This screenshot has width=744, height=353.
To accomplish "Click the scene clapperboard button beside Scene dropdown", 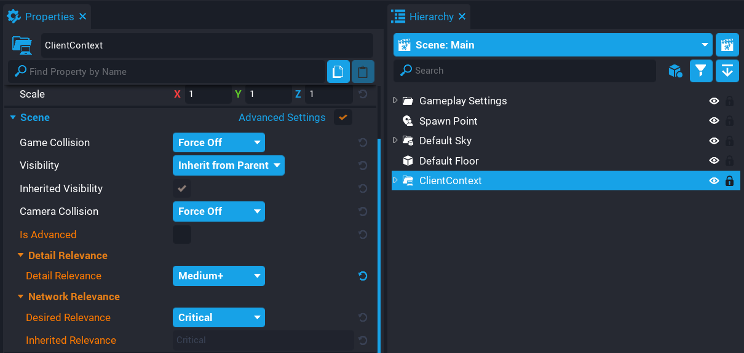I will (x=727, y=45).
